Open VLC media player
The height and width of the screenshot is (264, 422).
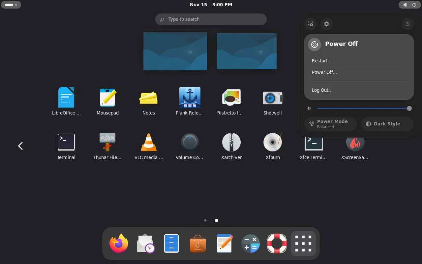pyautogui.click(x=149, y=146)
